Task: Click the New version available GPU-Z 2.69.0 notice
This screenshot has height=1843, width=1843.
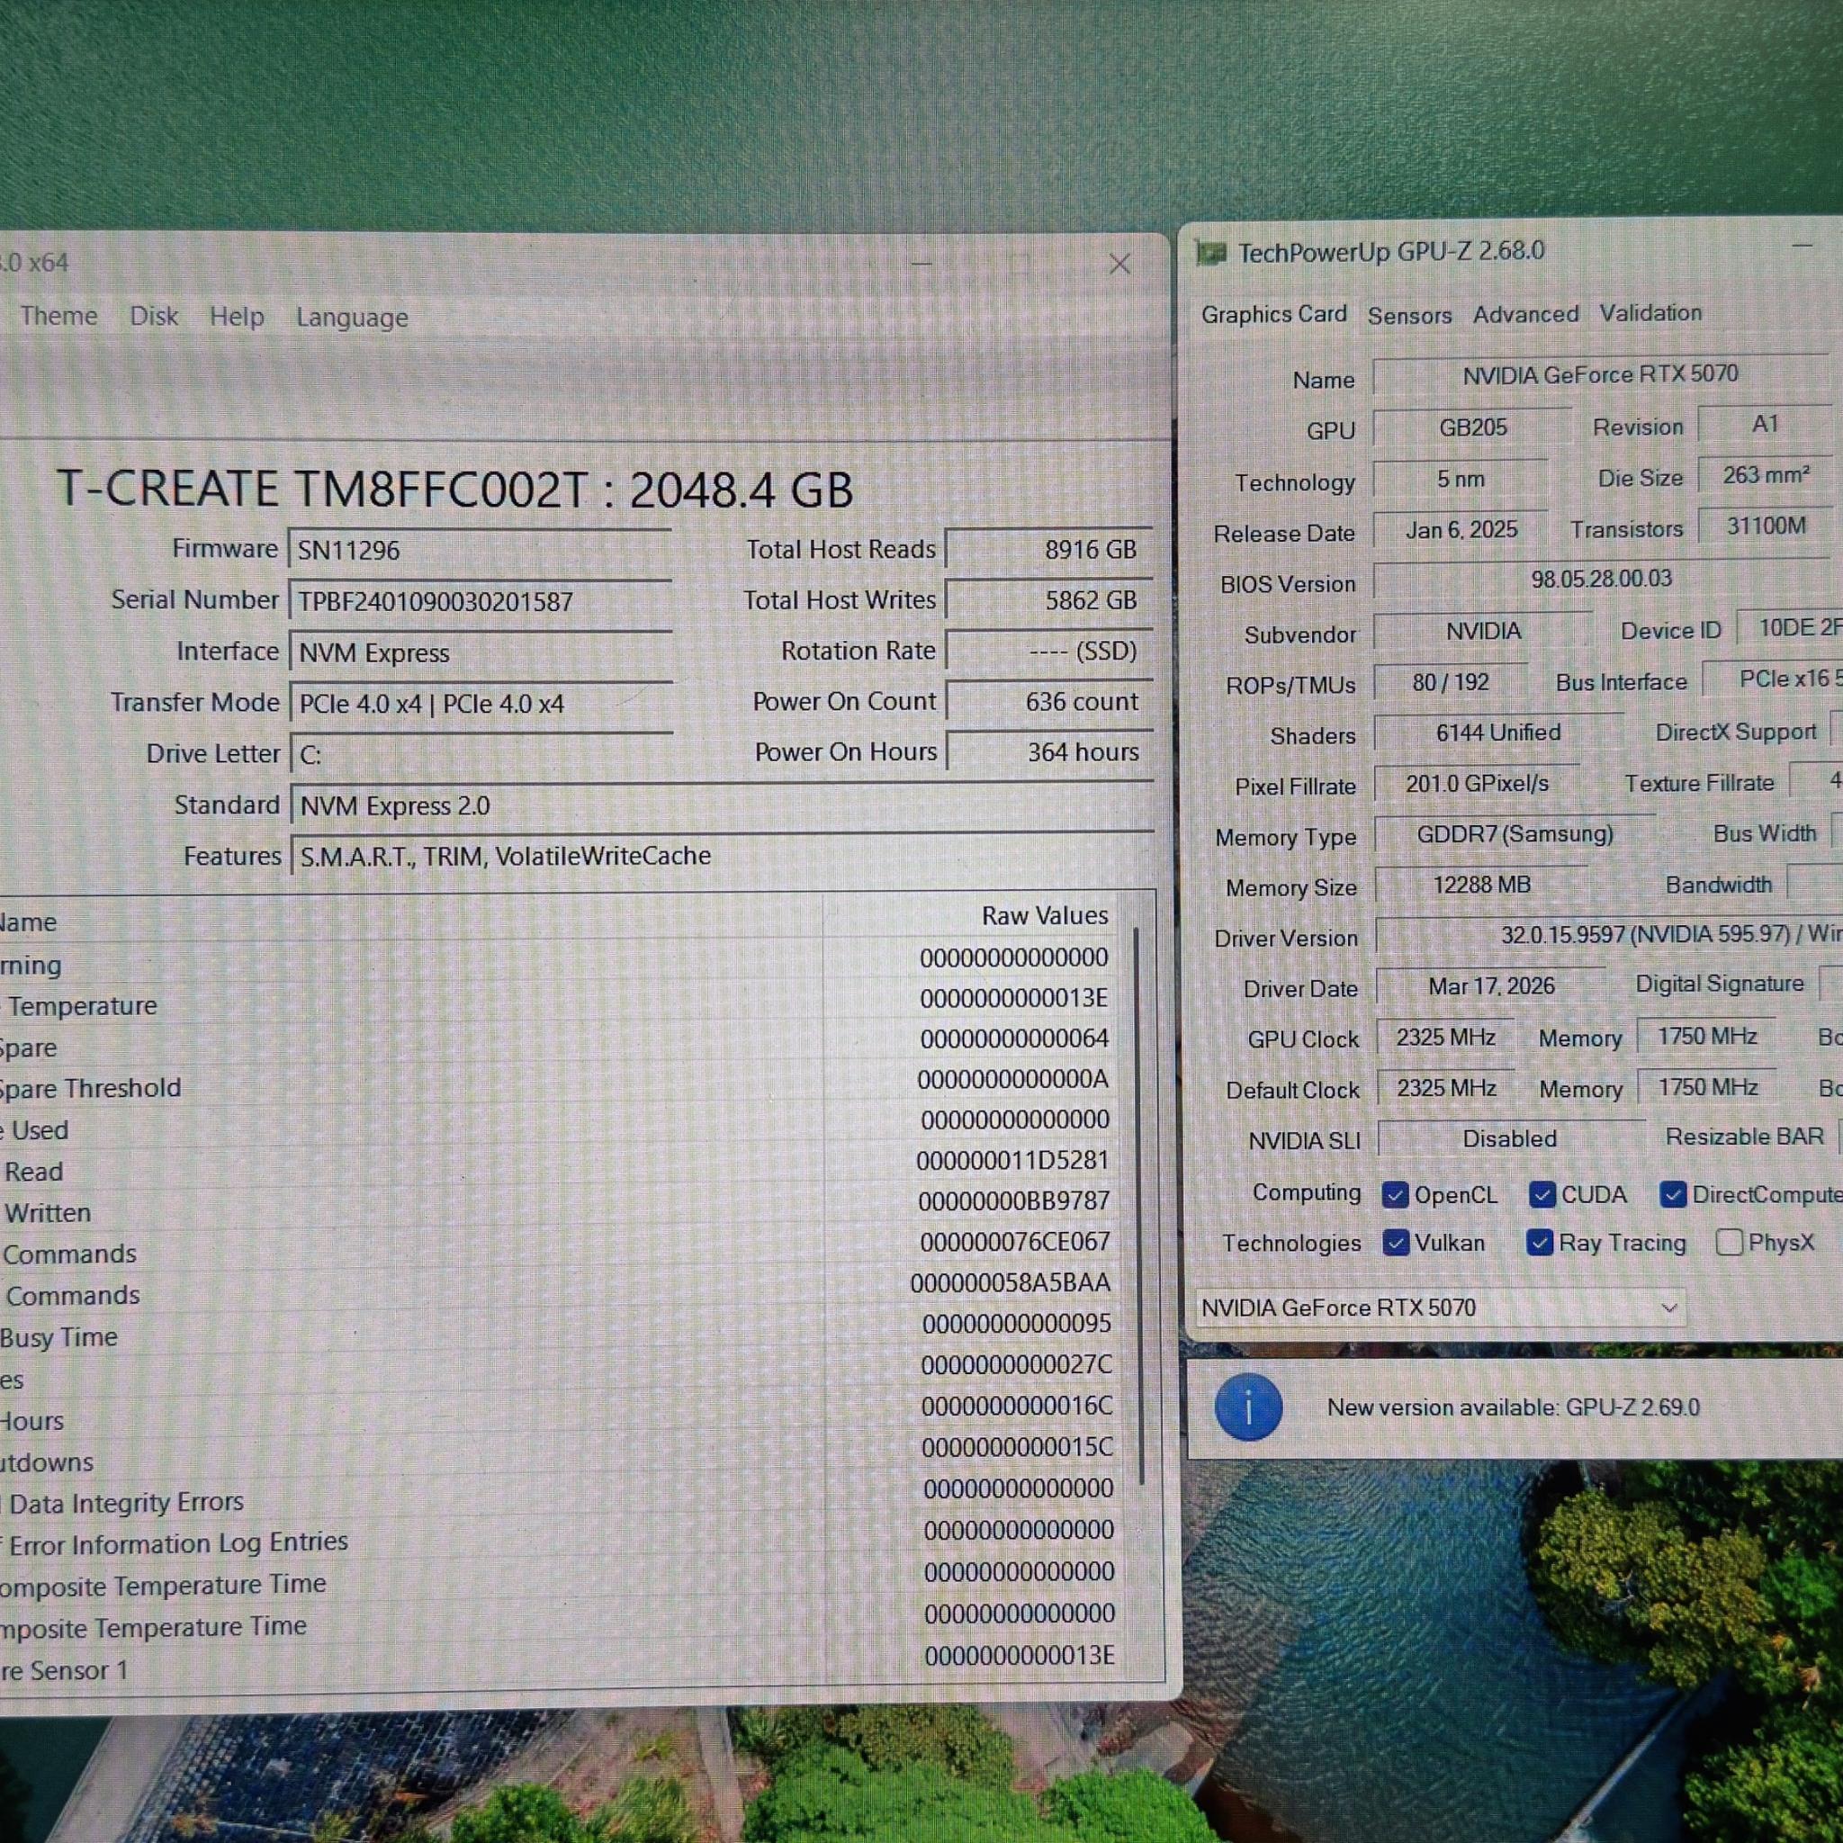Action: pos(1513,1408)
